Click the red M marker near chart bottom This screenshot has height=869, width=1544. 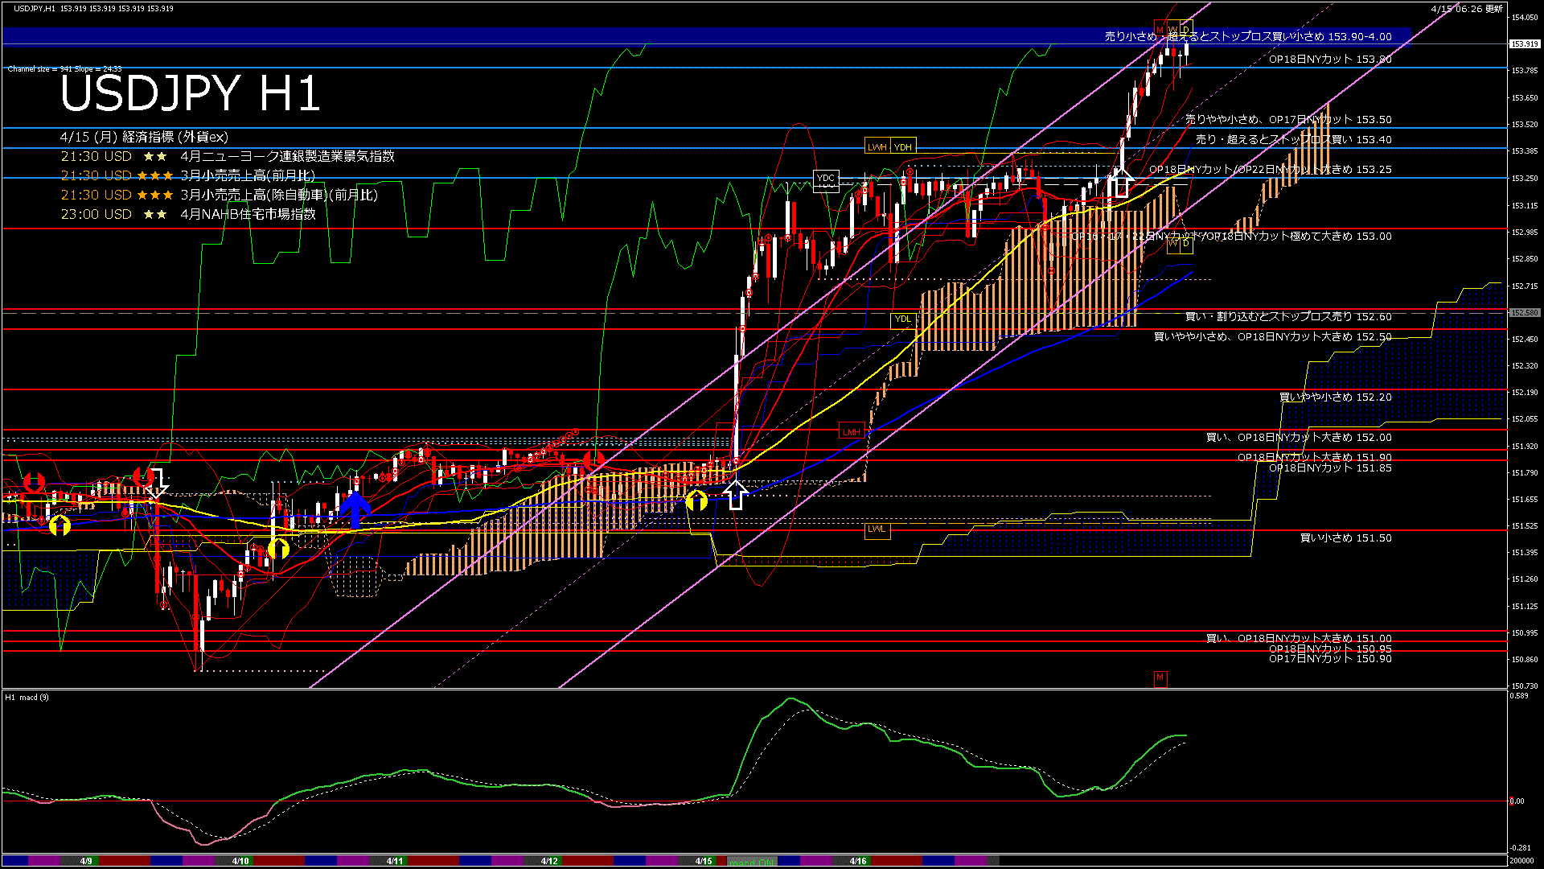[x=1160, y=677]
